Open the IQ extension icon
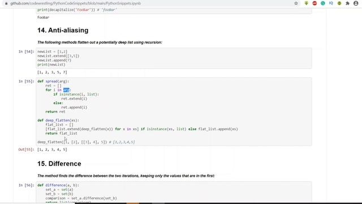The width and height of the screenshot is (362, 204). tap(331, 3)
